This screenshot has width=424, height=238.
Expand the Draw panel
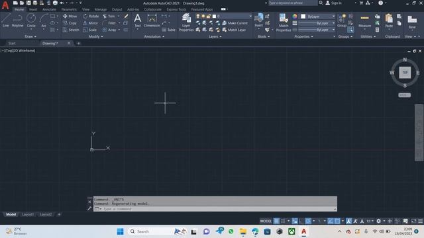[30, 36]
